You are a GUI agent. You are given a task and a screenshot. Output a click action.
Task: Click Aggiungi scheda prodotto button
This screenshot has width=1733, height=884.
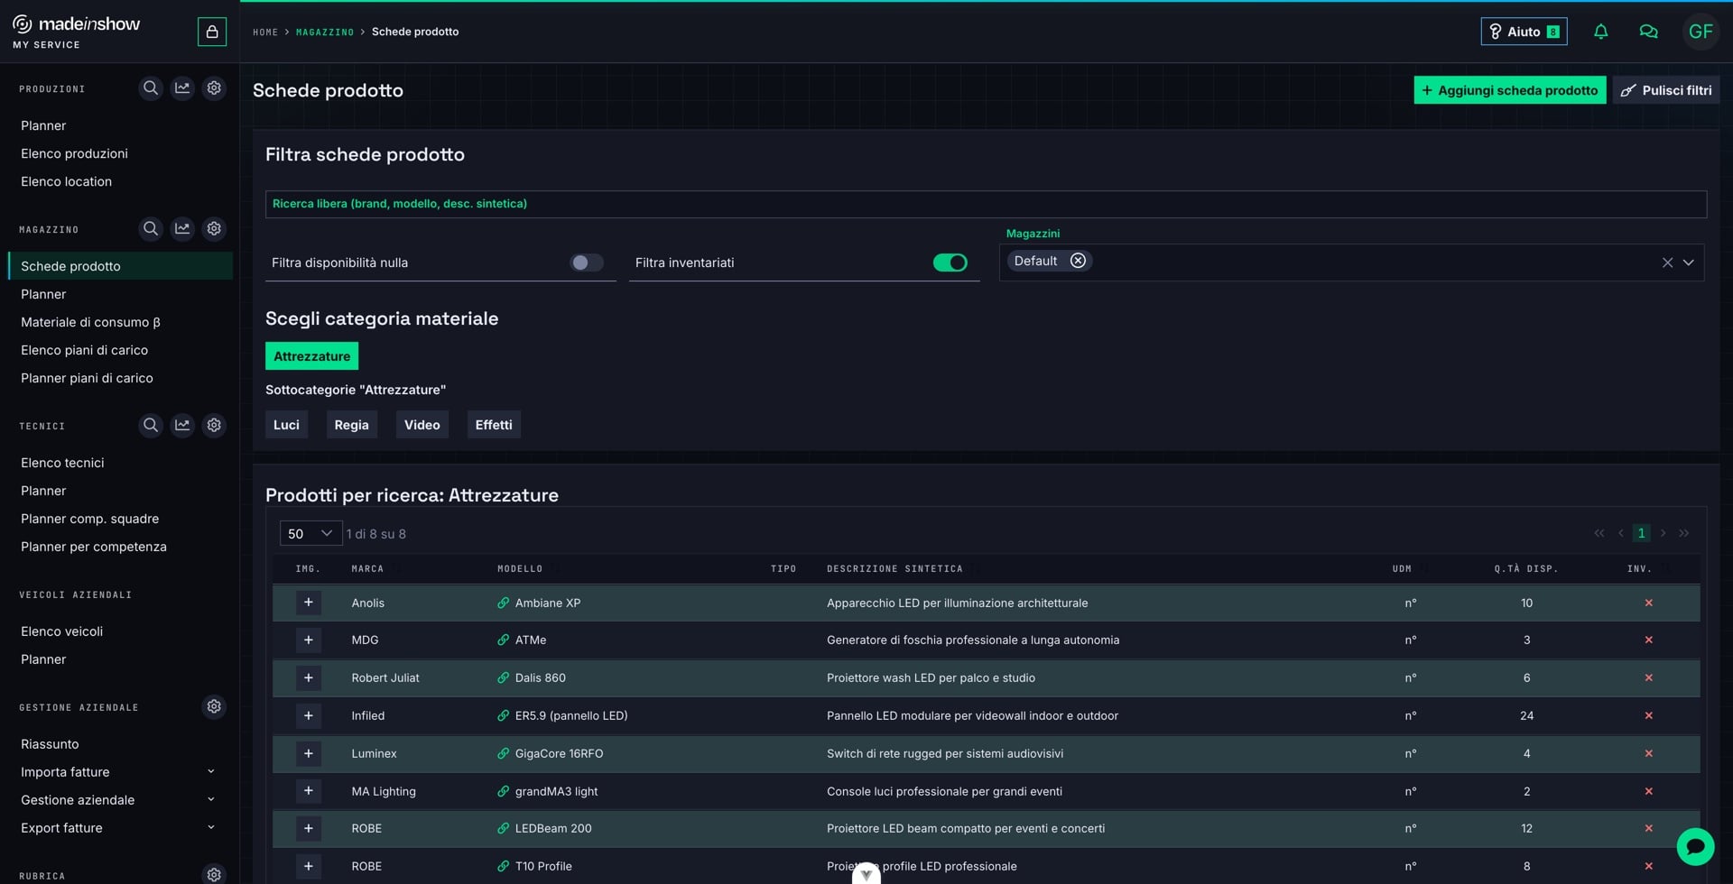(1509, 90)
